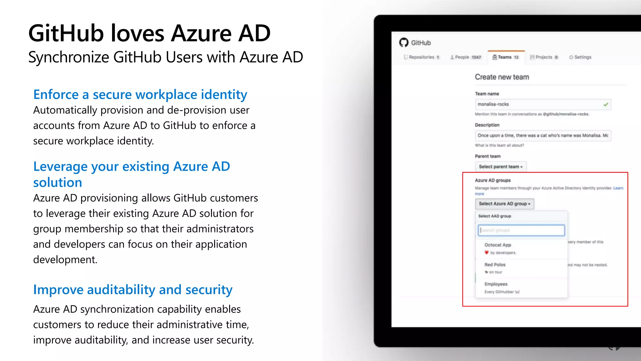Click the Repositories book icon
This screenshot has height=361, width=641.
(406, 57)
